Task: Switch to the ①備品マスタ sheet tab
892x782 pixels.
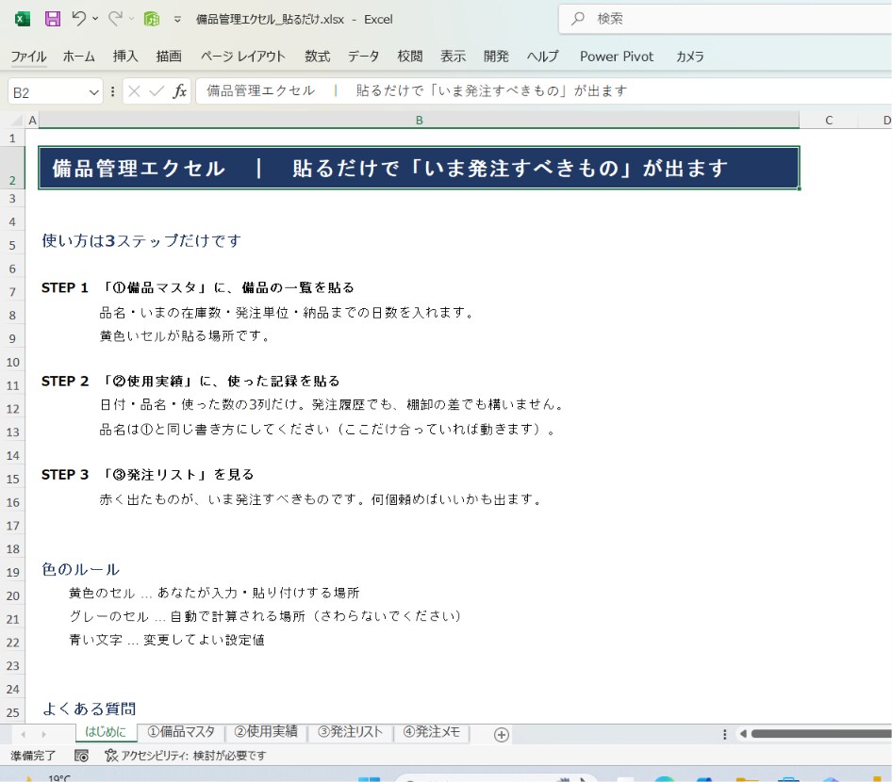Action: [181, 732]
